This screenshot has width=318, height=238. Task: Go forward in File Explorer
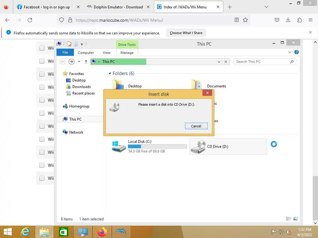71,62
